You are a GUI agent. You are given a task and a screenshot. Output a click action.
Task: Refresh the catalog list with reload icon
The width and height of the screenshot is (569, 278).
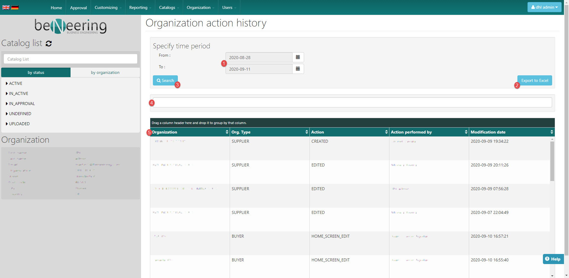pyautogui.click(x=49, y=44)
